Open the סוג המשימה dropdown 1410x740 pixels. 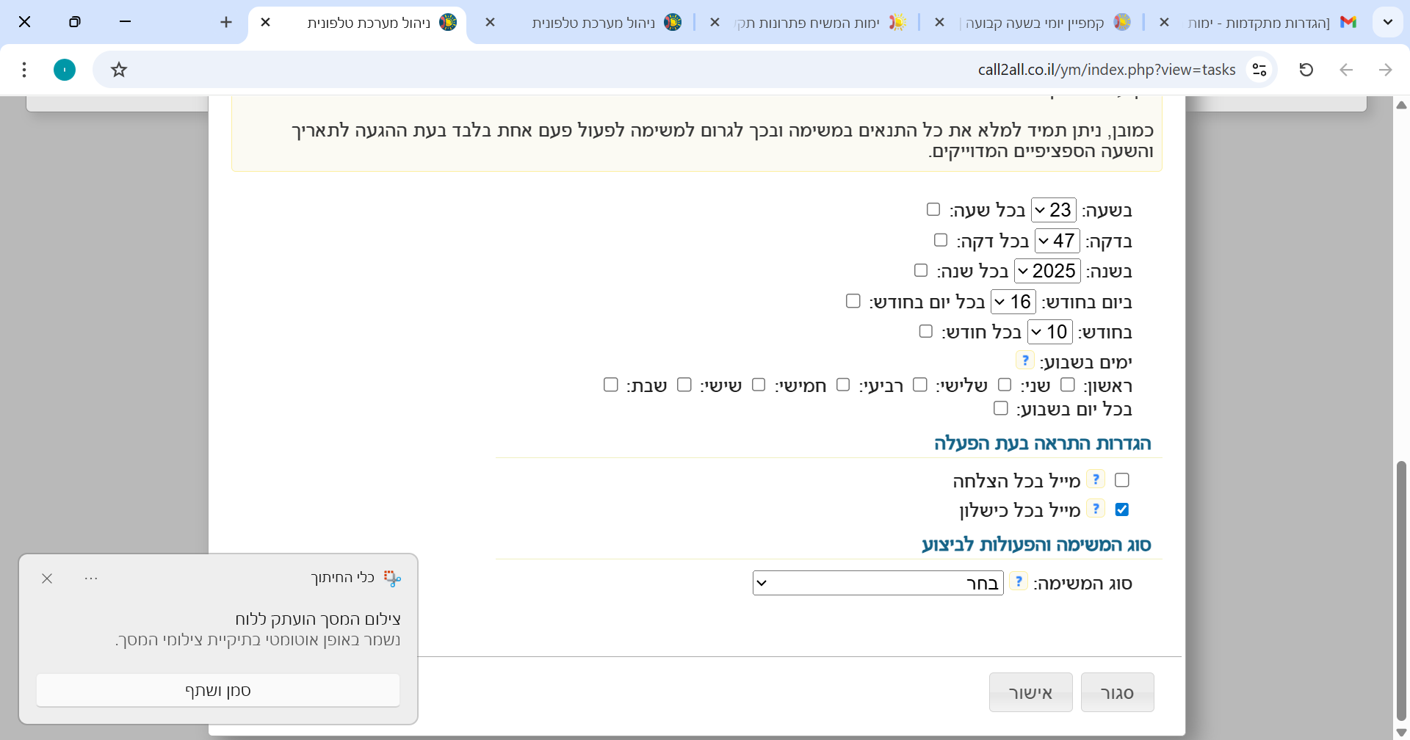coord(878,583)
